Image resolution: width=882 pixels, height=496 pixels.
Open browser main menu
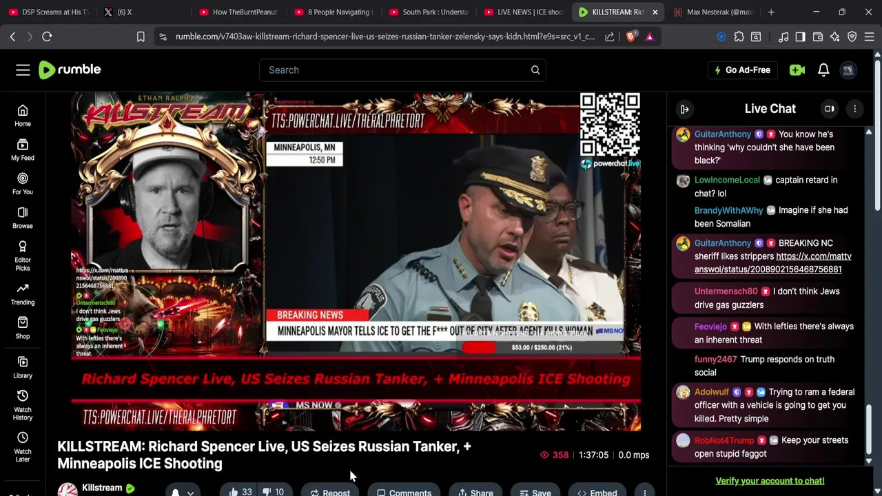tap(870, 37)
